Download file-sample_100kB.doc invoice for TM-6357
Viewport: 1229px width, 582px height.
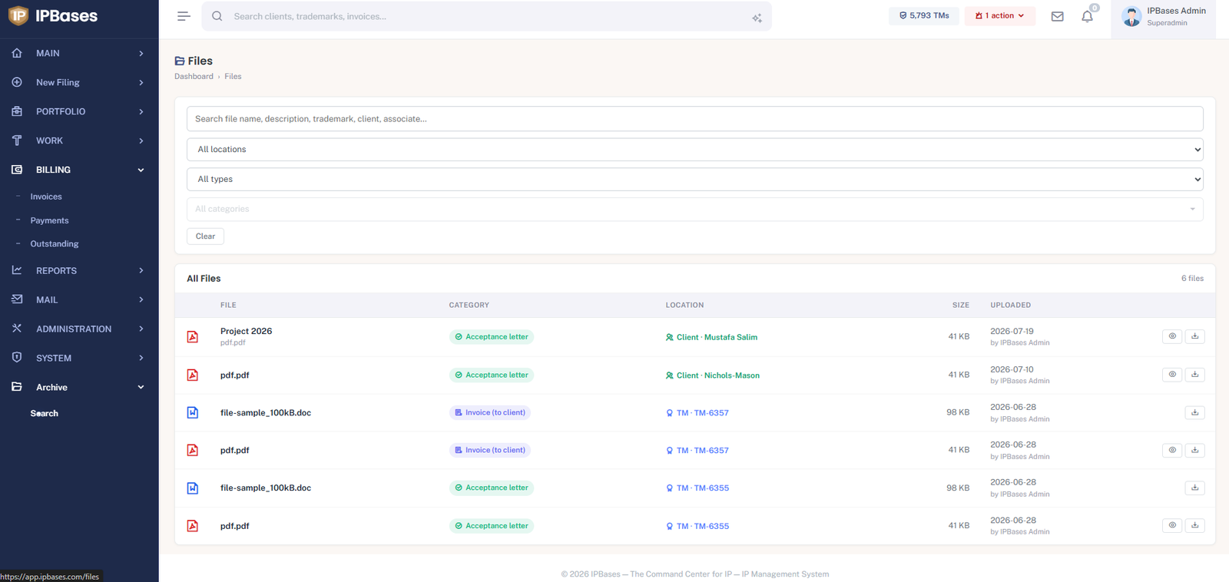point(1195,412)
